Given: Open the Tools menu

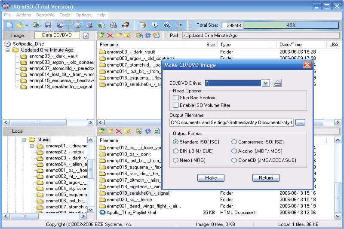Looking at the screenshot, I should click(x=65, y=15).
